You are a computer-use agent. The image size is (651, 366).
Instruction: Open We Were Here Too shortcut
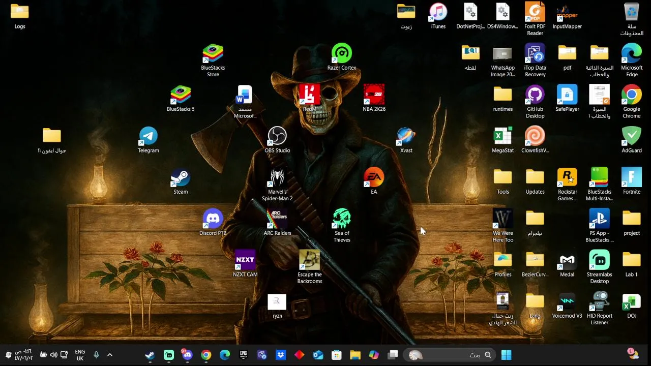tap(503, 226)
